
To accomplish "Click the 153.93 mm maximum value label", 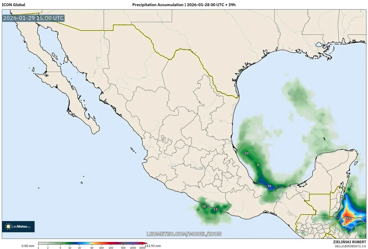I will click(x=153, y=246).
